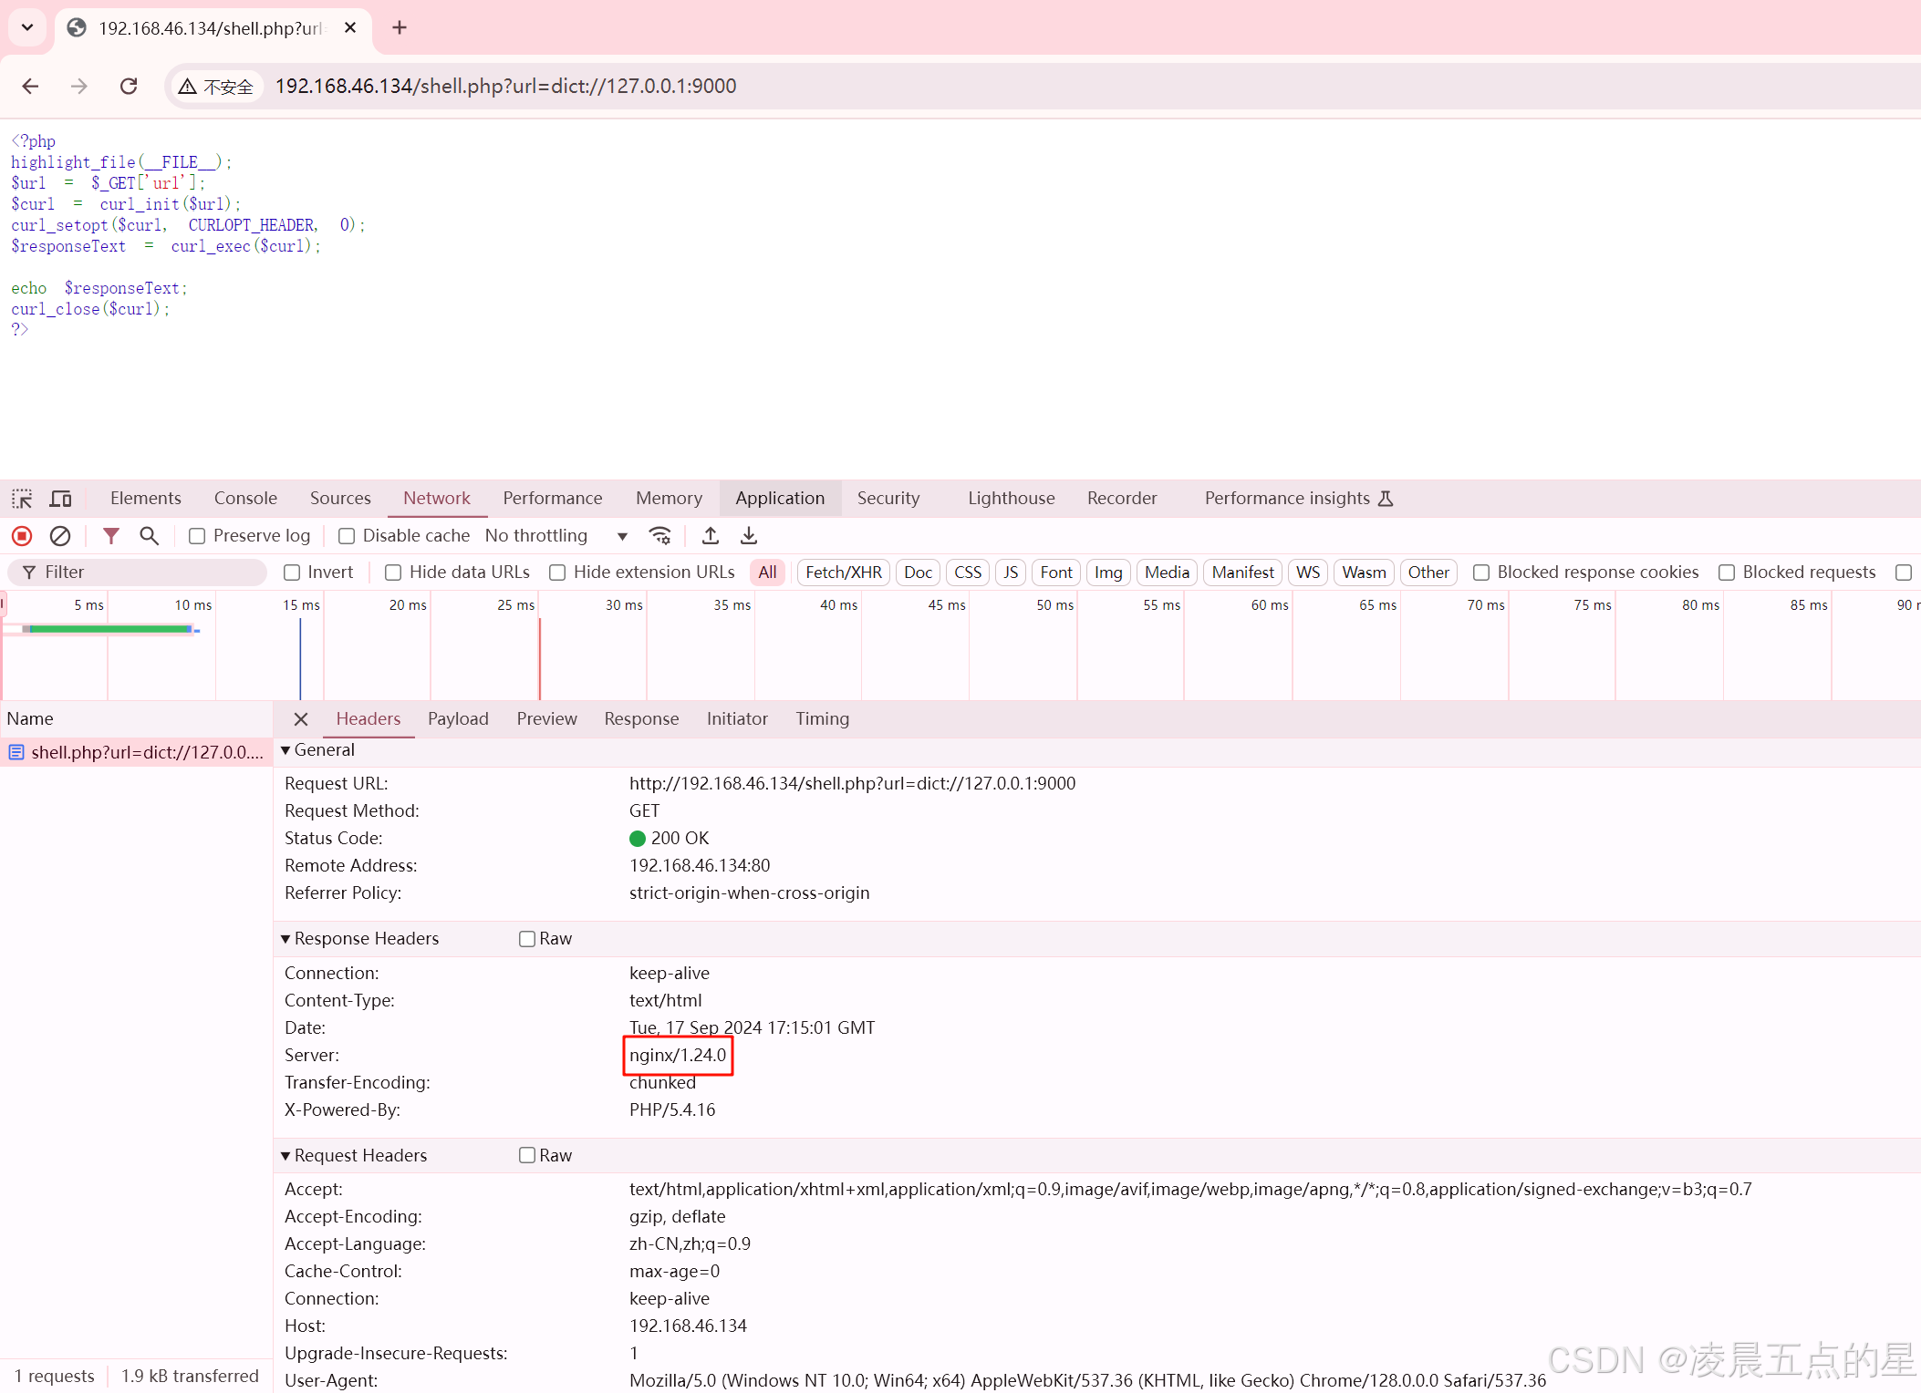Open network search magnifier icon
1921x1393 pixels.
(149, 536)
